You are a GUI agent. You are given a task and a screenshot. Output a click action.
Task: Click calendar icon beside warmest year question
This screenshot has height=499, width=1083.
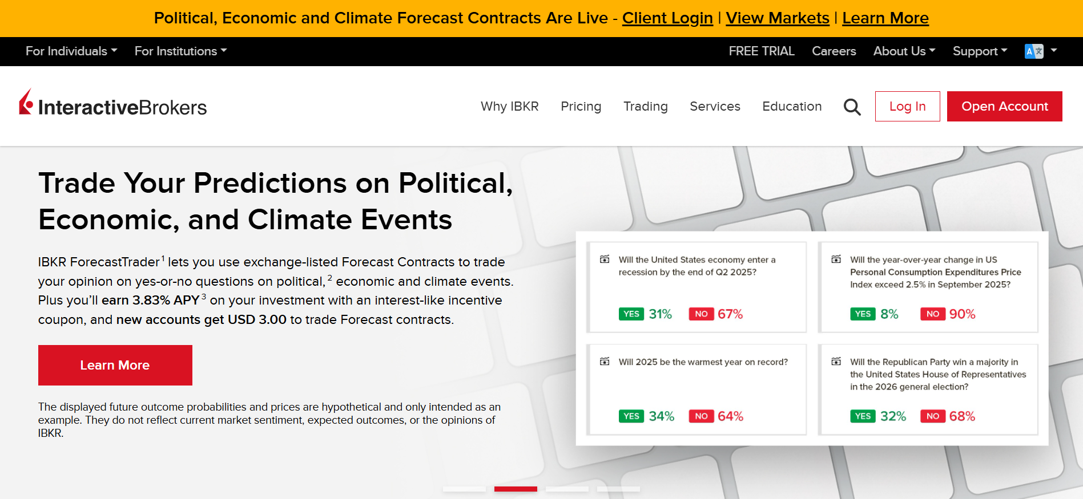point(605,362)
